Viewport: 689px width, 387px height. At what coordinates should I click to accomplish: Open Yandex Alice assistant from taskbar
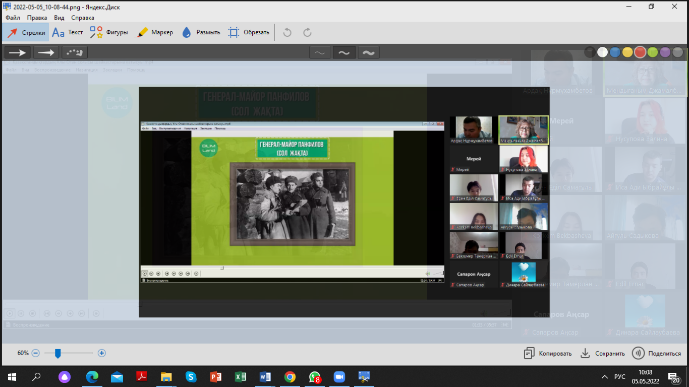pyautogui.click(x=65, y=376)
